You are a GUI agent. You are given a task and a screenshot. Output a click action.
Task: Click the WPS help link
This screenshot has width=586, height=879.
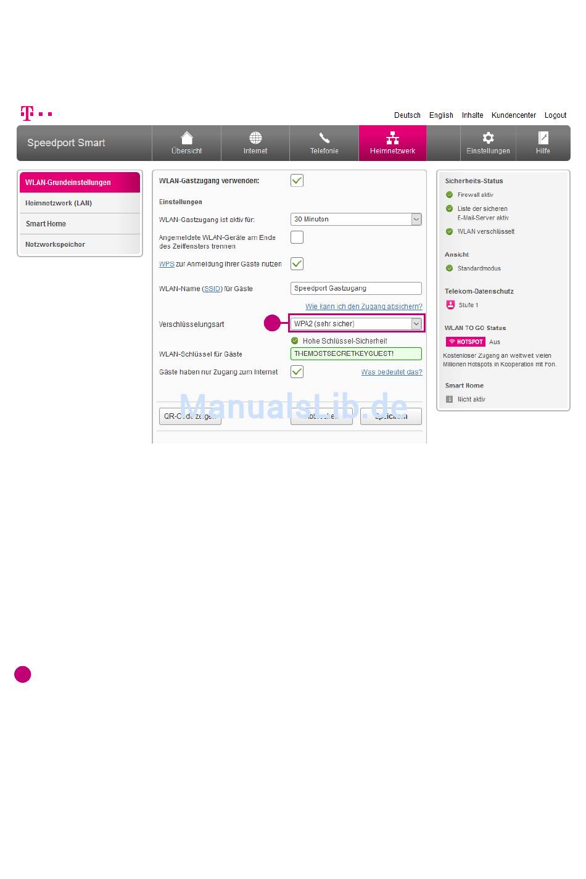(167, 264)
